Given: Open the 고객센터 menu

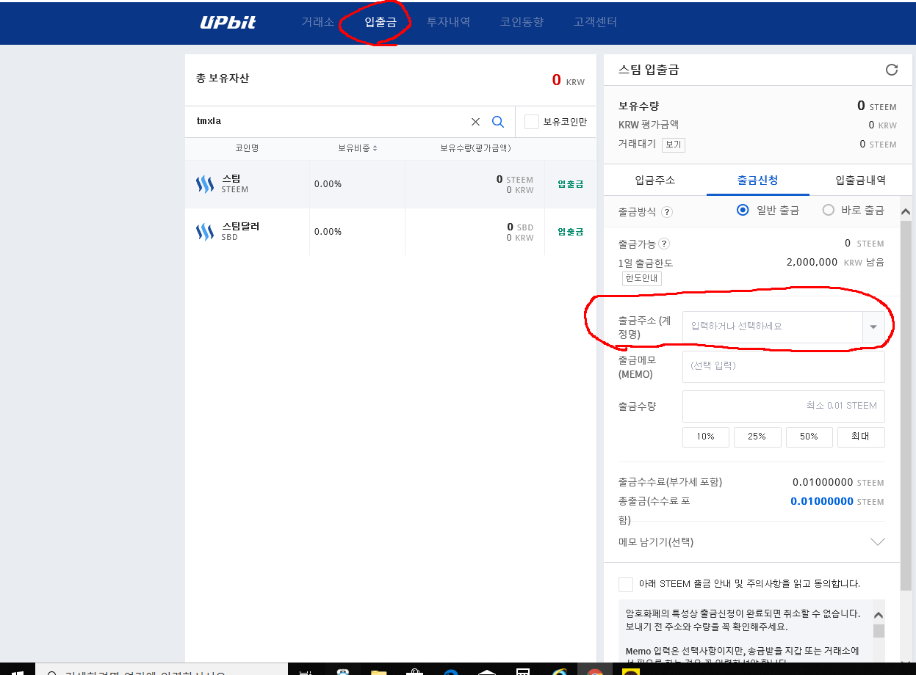Looking at the screenshot, I should [x=595, y=22].
